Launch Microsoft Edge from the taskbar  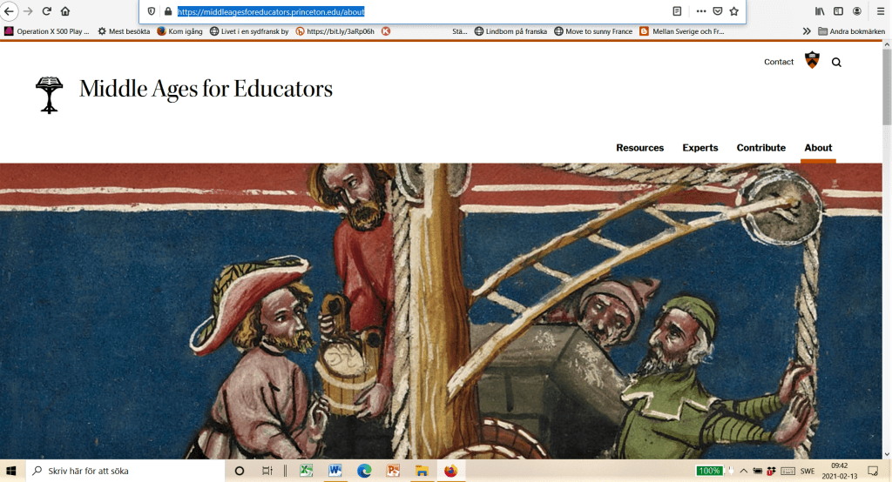pyautogui.click(x=364, y=471)
